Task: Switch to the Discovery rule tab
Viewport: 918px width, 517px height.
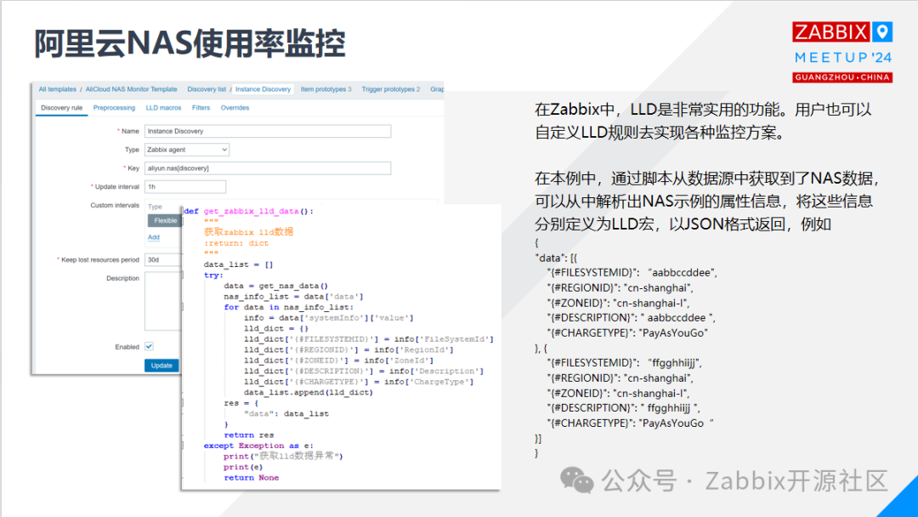Action: [x=61, y=108]
